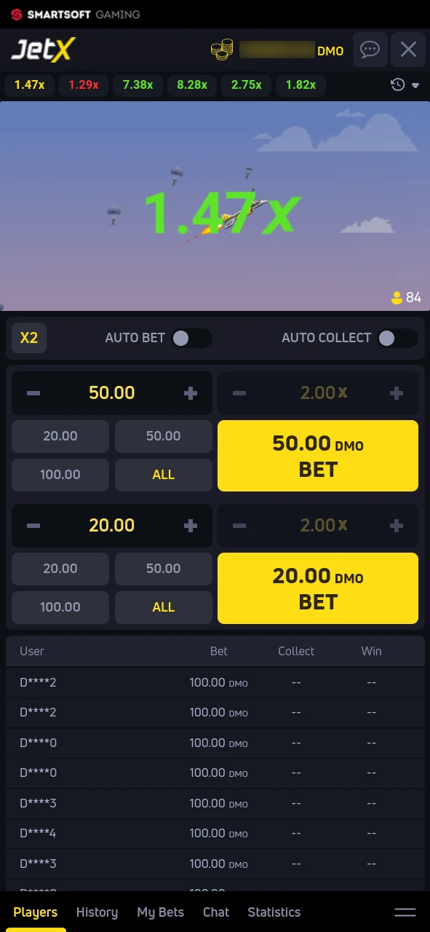Screen dimensions: 430x932
Task: Click the Smartsoft Gaming logo
Action: 73,14
